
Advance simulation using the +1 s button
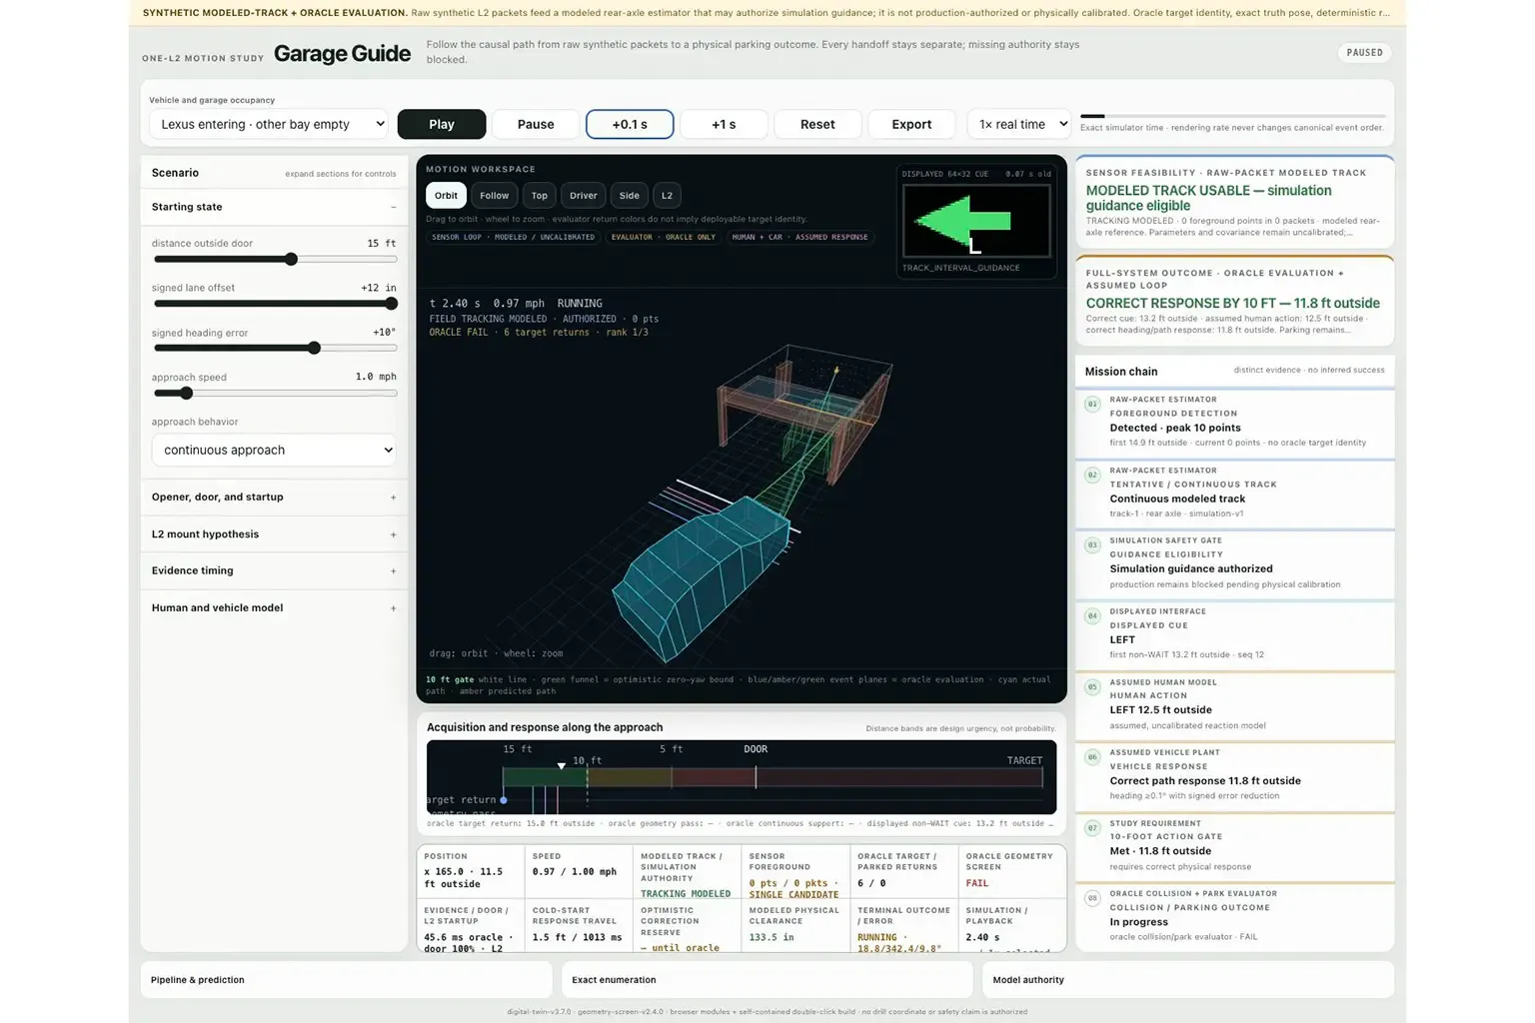724,124
